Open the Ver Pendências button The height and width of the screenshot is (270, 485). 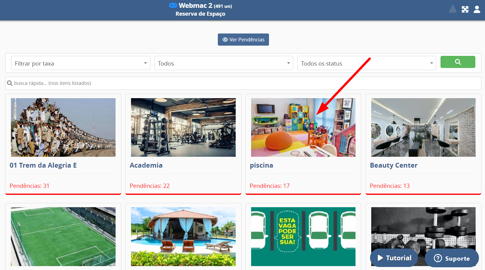tap(243, 40)
